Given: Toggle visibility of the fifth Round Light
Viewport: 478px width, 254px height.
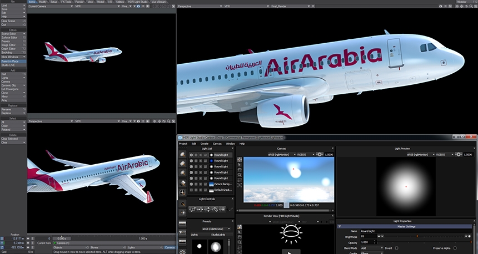Looking at the screenshot, I should pyautogui.click(x=191, y=178).
